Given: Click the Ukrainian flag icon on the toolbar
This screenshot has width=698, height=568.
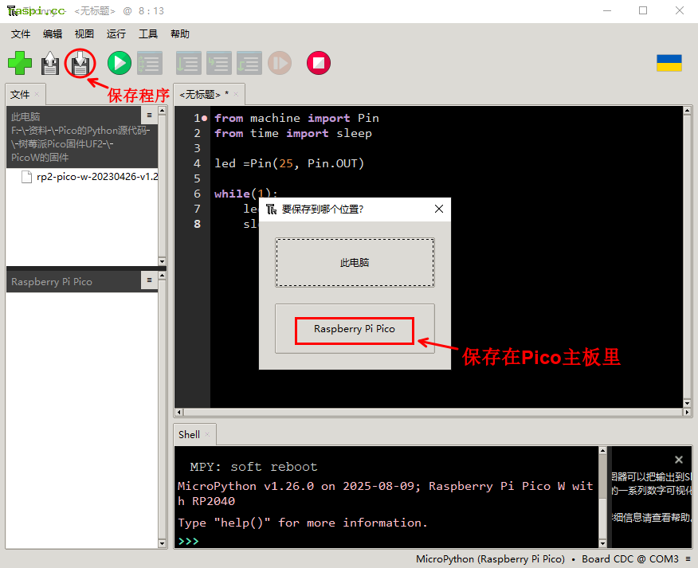Looking at the screenshot, I should coord(669,62).
